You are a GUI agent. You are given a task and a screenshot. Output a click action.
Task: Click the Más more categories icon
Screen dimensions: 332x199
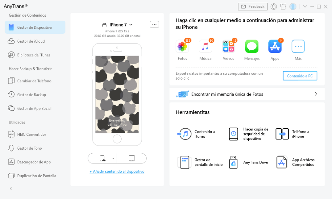[298, 46]
